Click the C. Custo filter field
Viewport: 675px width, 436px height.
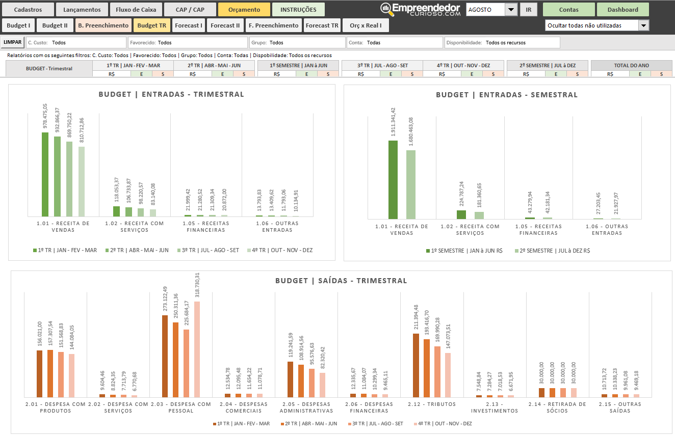[75, 43]
